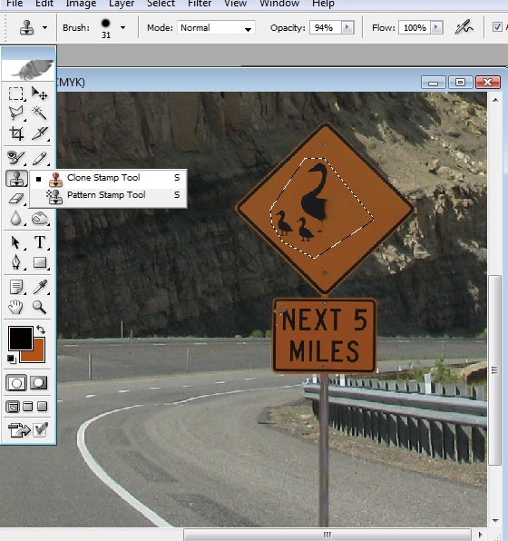Screen dimensions: 508x541
Task: Open the Edit menu
Action: click(x=44, y=4)
